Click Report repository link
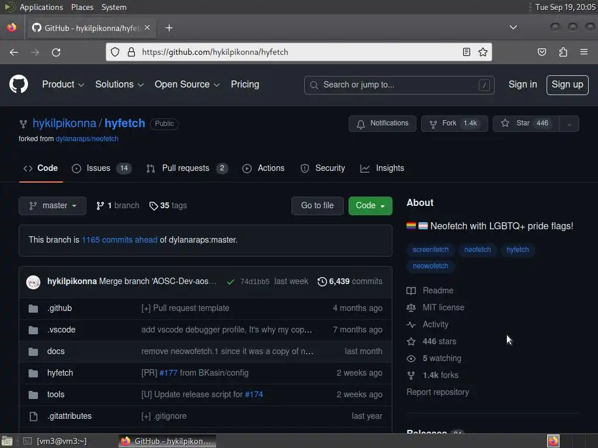Screen dimensions: 598x448 437,392
